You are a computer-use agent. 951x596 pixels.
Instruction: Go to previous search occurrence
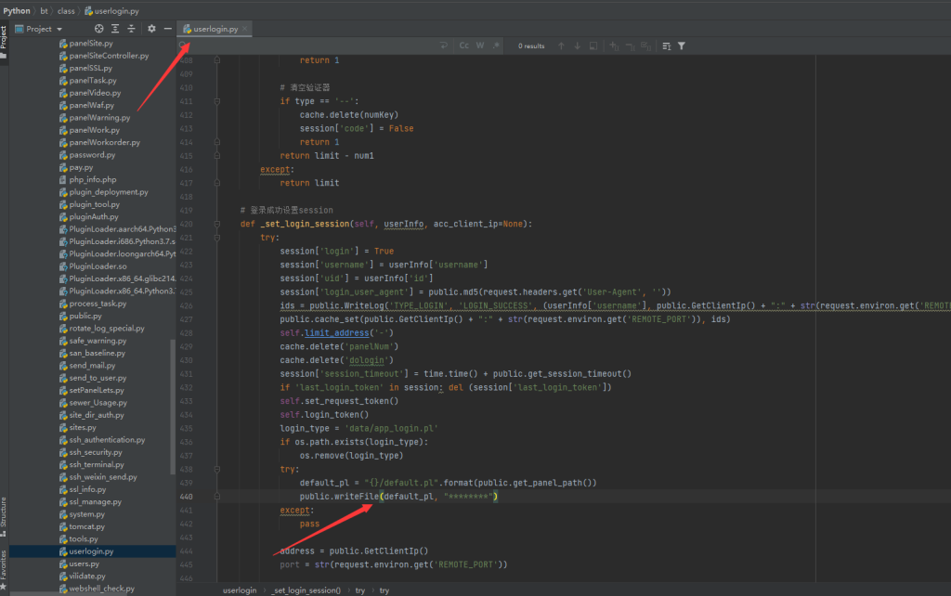click(561, 45)
